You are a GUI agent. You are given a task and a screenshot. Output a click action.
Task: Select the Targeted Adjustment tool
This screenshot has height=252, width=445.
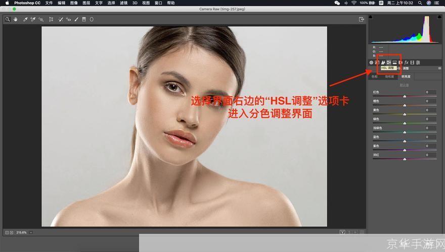[x=41, y=19]
